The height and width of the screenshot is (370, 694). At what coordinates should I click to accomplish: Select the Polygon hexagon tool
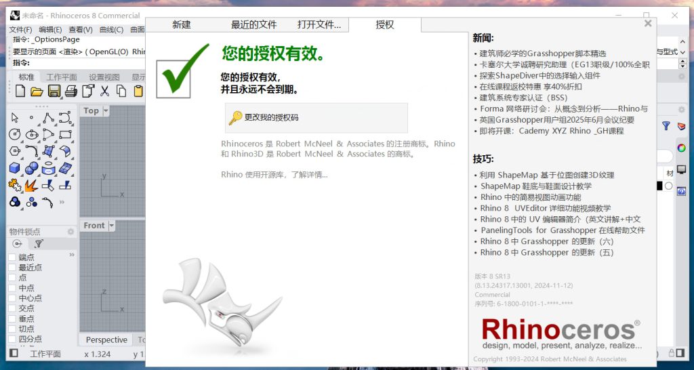click(15, 151)
